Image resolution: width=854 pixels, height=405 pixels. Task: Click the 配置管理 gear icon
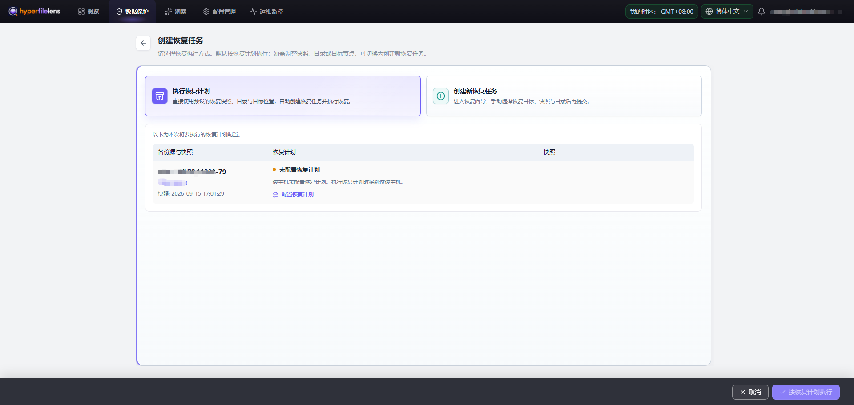206,12
